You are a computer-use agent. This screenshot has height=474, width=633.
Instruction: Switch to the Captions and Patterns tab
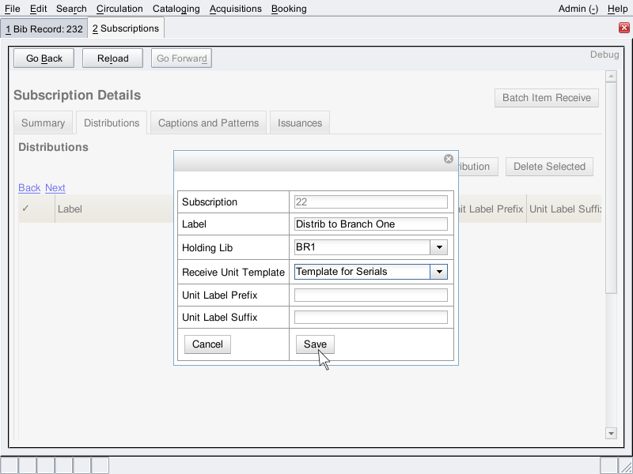(x=208, y=123)
